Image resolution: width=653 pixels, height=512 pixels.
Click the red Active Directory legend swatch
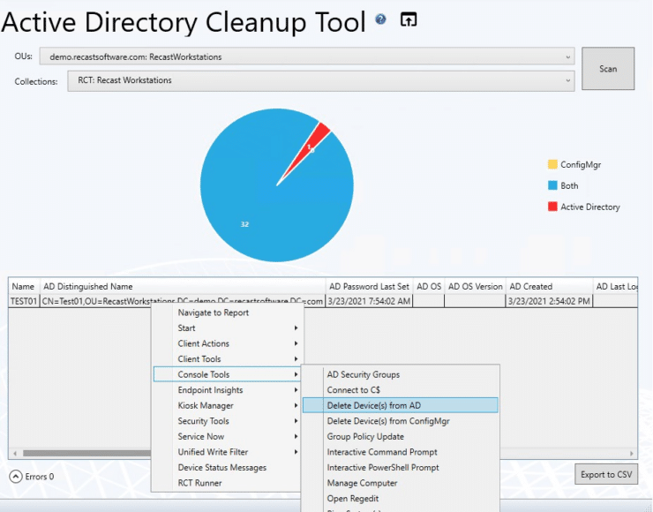(552, 207)
